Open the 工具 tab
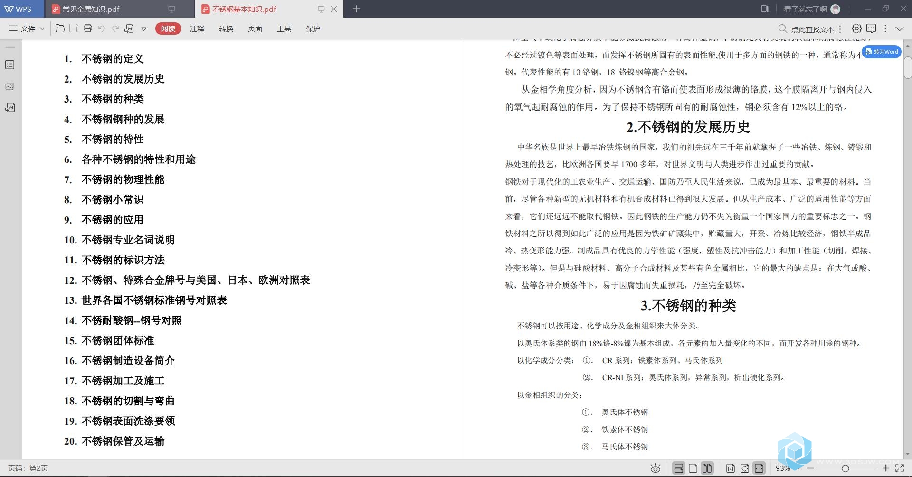 click(284, 28)
